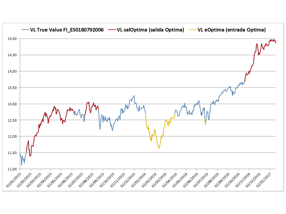Click the 12,00 y-axis label
286x214 pixels.
(x=12, y=136)
